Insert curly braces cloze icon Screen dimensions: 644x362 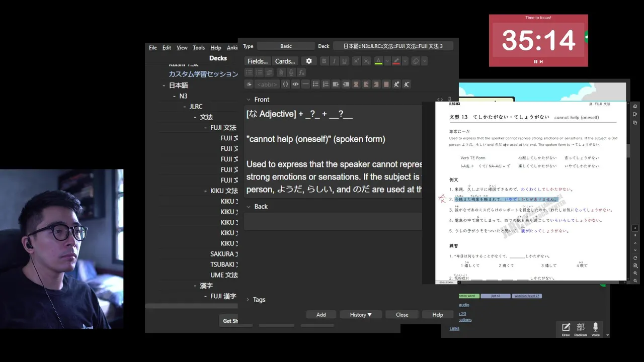pyautogui.click(x=285, y=84)
